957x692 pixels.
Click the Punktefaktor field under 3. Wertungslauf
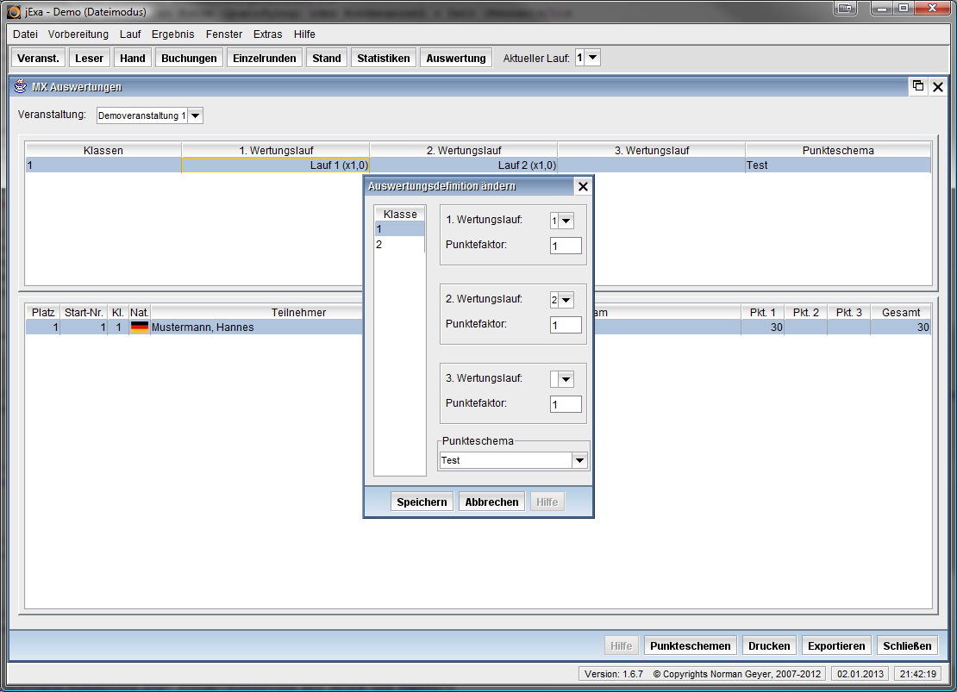pyautogui.click(x=566, y=404)
